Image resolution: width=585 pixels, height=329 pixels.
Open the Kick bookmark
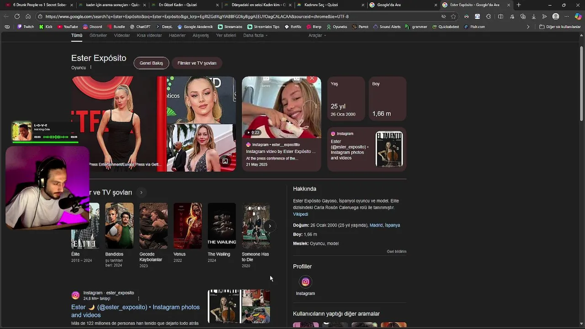point(46,27)
